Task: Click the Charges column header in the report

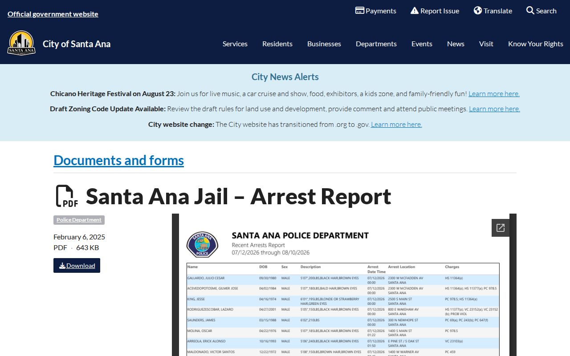Action: (452, 267)
